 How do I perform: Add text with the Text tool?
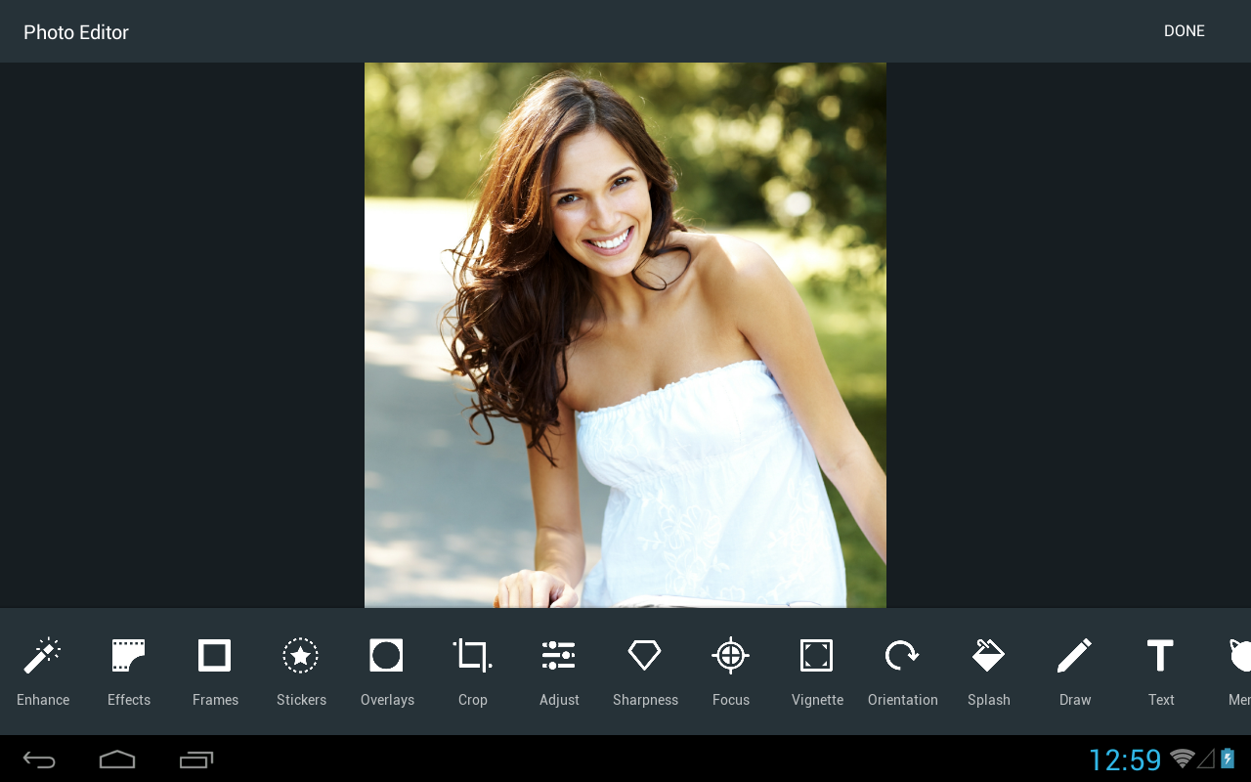point(1161,671)
